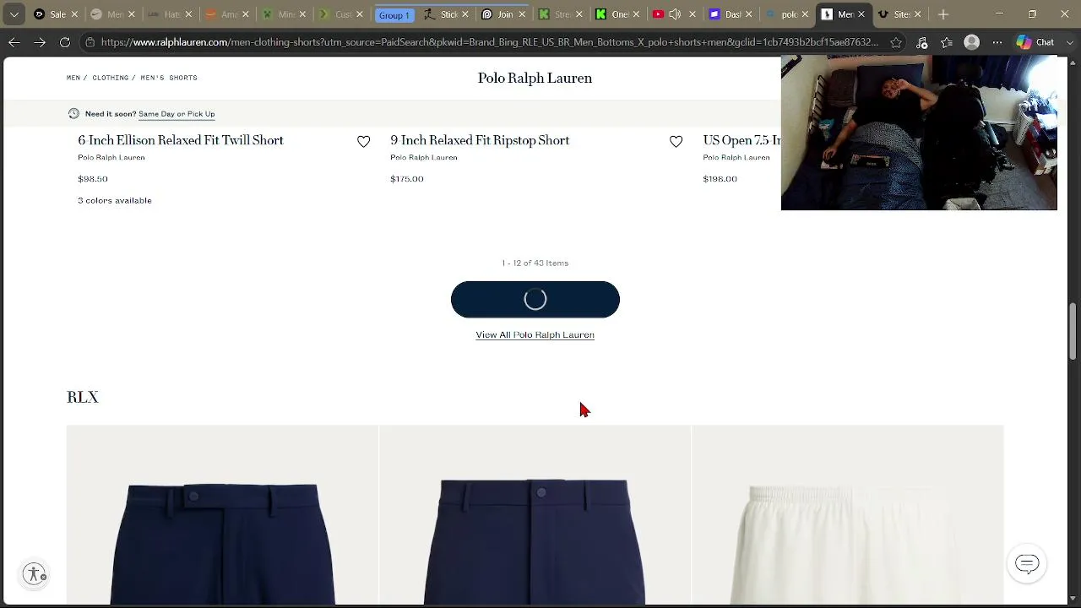Click the clock icon beside Need it soon
This screenshot has height=608, width=1081.
tap(73, 113)
